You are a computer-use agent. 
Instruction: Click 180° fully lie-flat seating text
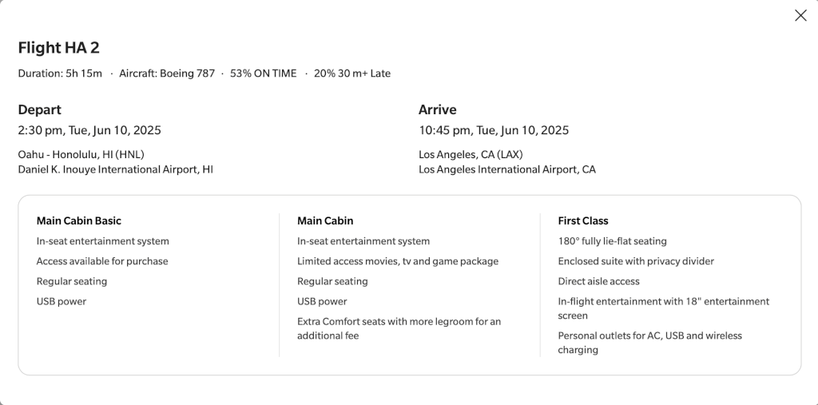click(613, 241)
